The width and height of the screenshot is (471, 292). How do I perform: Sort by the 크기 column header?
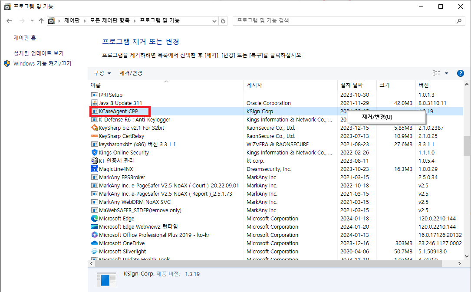click(x=396, y=85)
